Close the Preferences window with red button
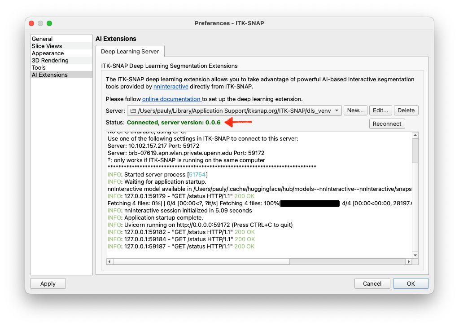Viewport: 459px width, 327px height. coord(31,23)
